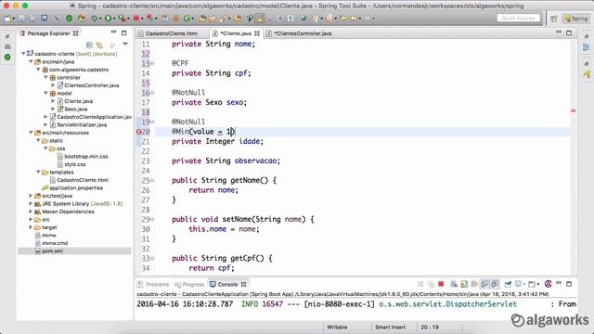594x334 pixels.
Task: Collapse the controller package node
Action: click(x=45, y=78)
